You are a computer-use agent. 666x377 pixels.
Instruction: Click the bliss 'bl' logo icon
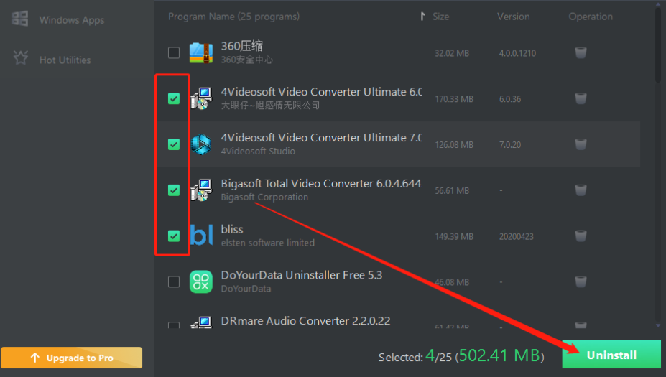pyautogui.click(x=201, y=236)
